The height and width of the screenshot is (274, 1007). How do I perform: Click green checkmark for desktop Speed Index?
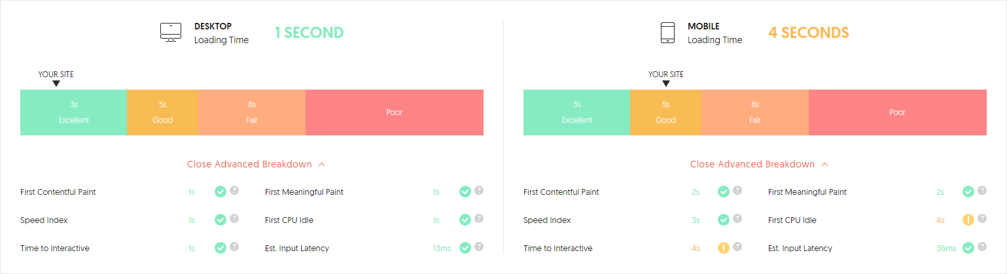(221, 220)
